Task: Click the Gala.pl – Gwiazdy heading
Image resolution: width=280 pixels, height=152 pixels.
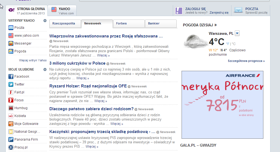Action: pos(198,145)
